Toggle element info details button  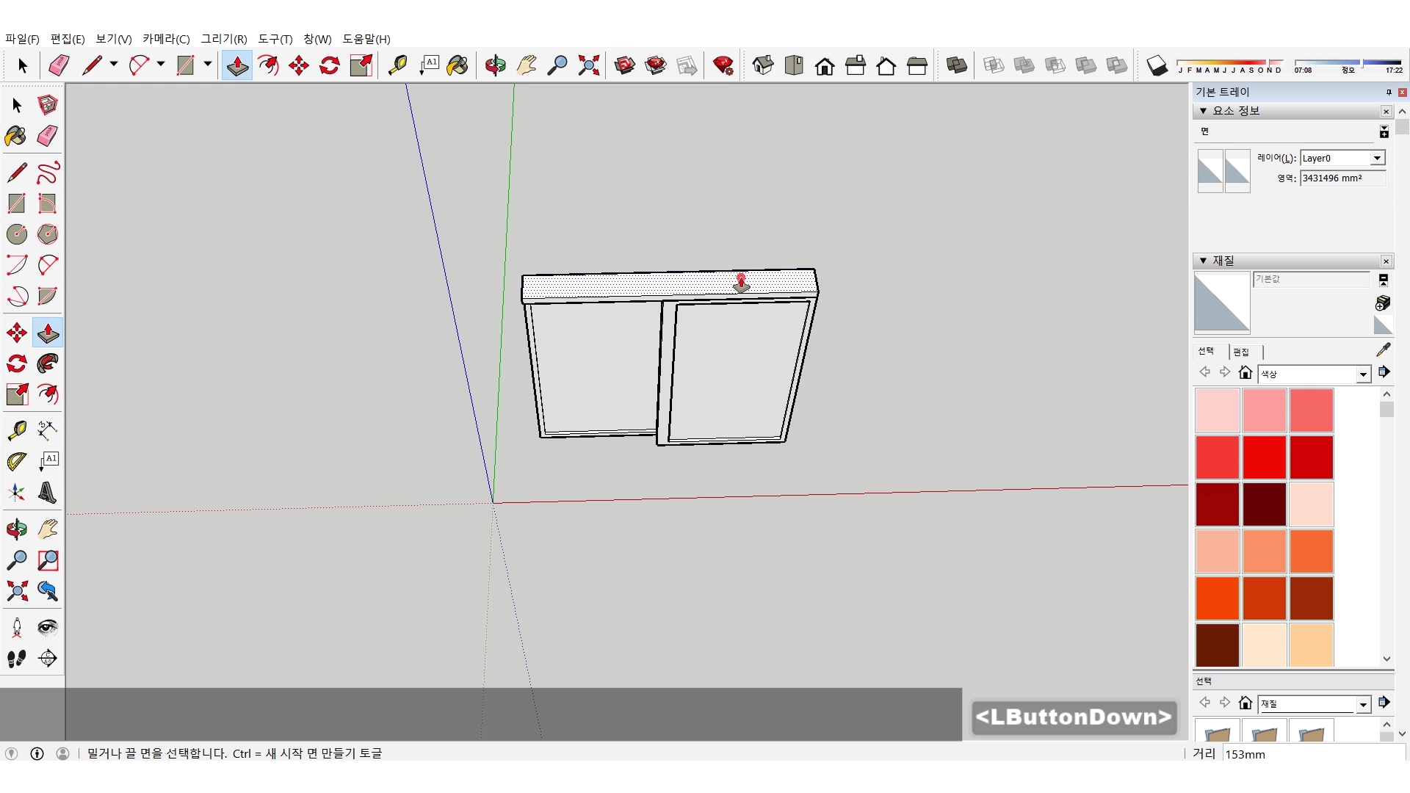click(1384, 131)
